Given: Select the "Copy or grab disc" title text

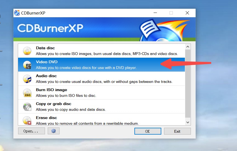Looking at the screenshot, I should point(53,104).
